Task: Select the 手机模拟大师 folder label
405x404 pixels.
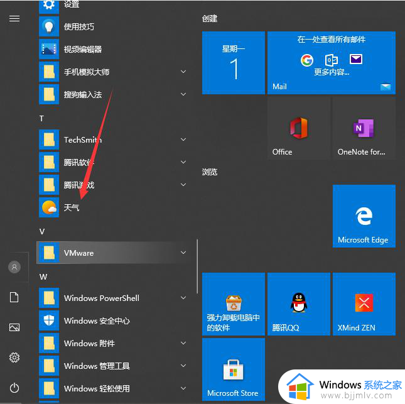Action: 87,72
